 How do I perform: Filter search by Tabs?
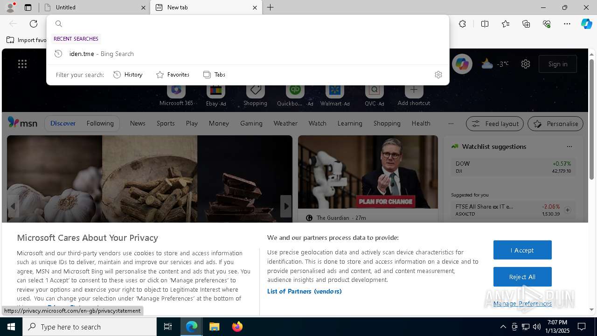[x=214, y=75]
